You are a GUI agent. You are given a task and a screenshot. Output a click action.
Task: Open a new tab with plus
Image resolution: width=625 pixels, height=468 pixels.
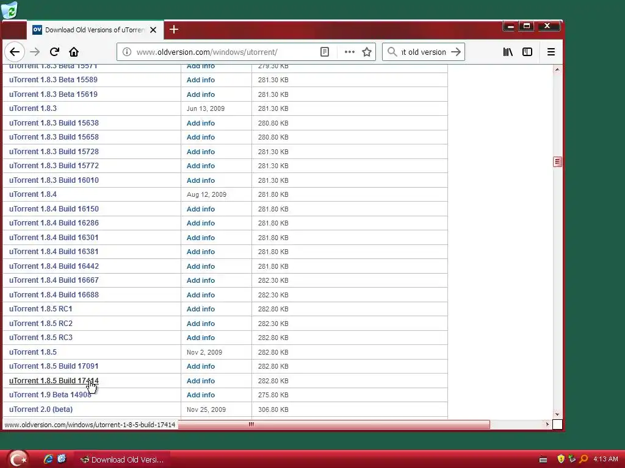tap(174, 29)
